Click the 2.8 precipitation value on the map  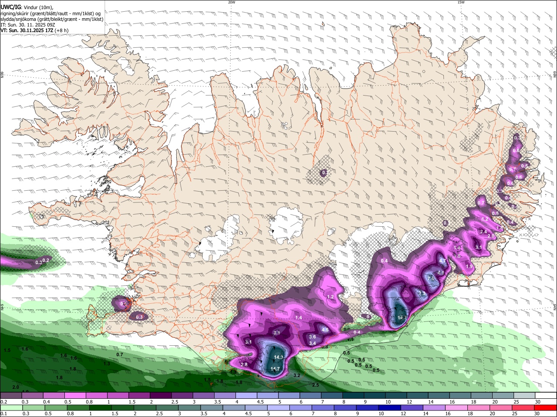click(x=244, y=364)
